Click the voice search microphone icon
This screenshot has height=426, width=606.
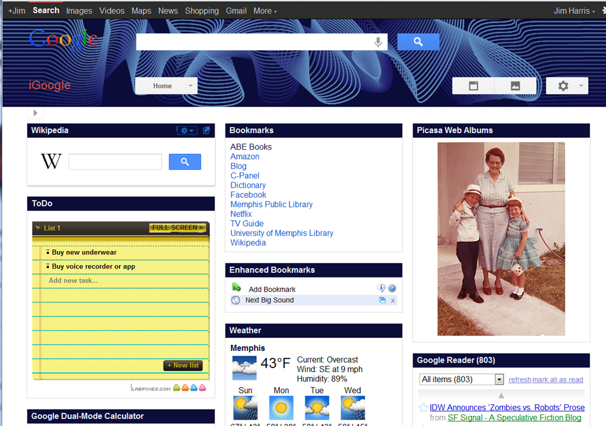(x=378, y=42)
